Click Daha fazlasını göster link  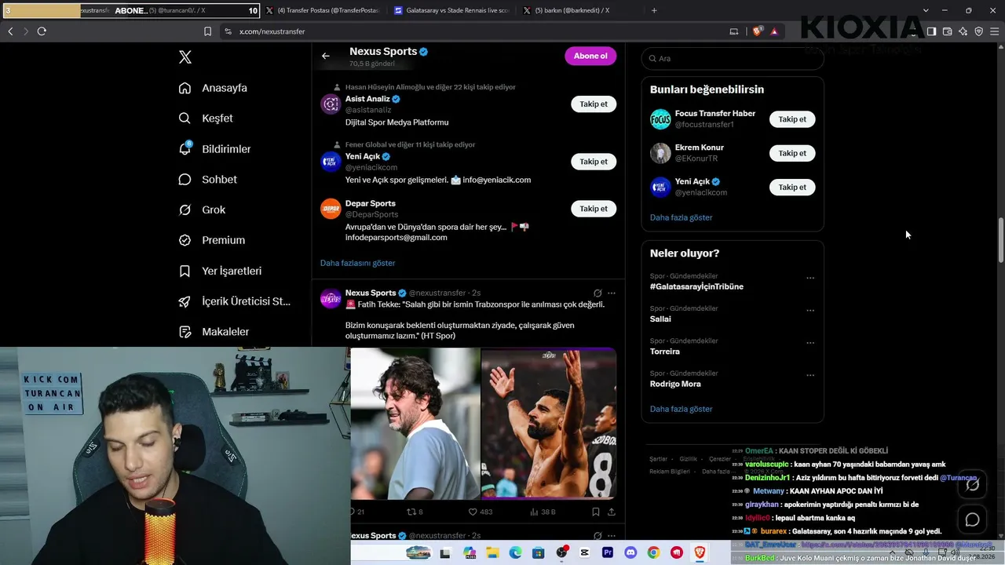click(x=357, y=263)
